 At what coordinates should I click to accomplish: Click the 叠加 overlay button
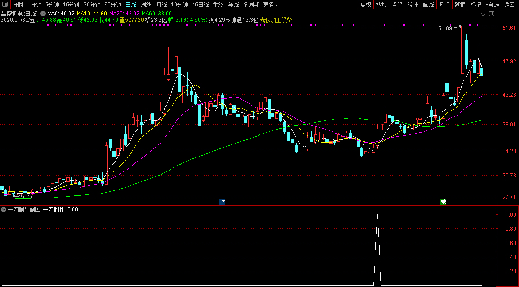point(381,5)
